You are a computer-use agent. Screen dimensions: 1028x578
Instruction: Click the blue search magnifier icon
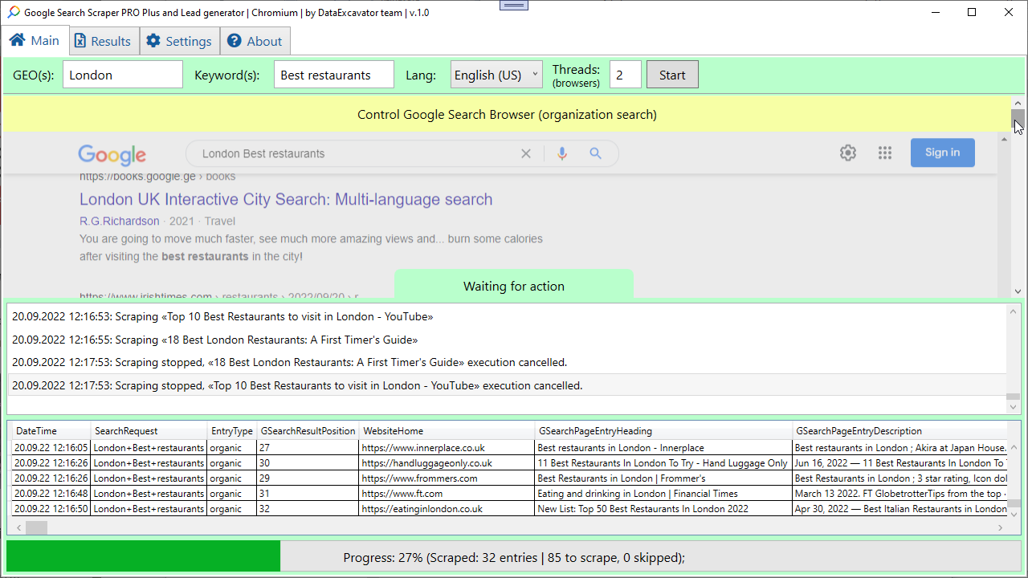click(595, 153)
